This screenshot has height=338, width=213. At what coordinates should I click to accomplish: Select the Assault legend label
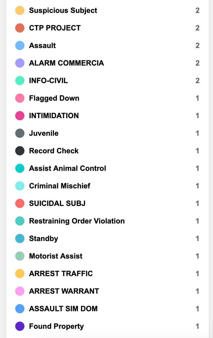click(x=42, y=46)
